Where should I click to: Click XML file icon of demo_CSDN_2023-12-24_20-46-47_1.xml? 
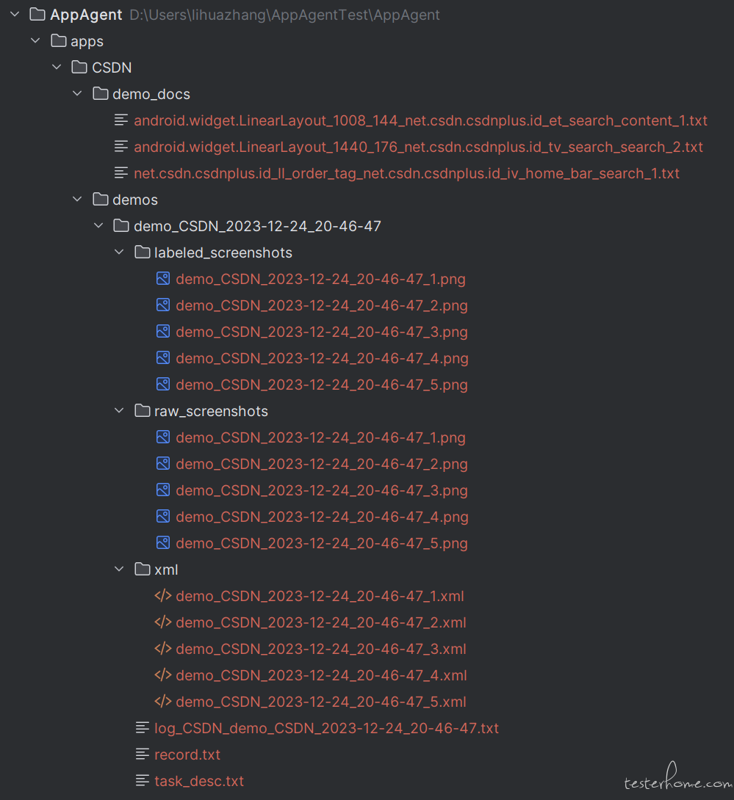click(x=163, y=595)
